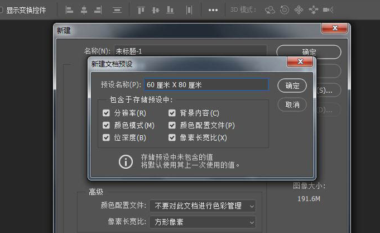Click the align vertical centers icon
This screenshot has height=233, width=380.
pyautogui.click(x=156, y=10)
